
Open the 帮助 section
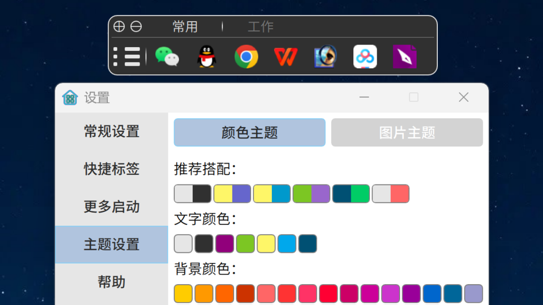pyautogui.click(x=111, y=282)
